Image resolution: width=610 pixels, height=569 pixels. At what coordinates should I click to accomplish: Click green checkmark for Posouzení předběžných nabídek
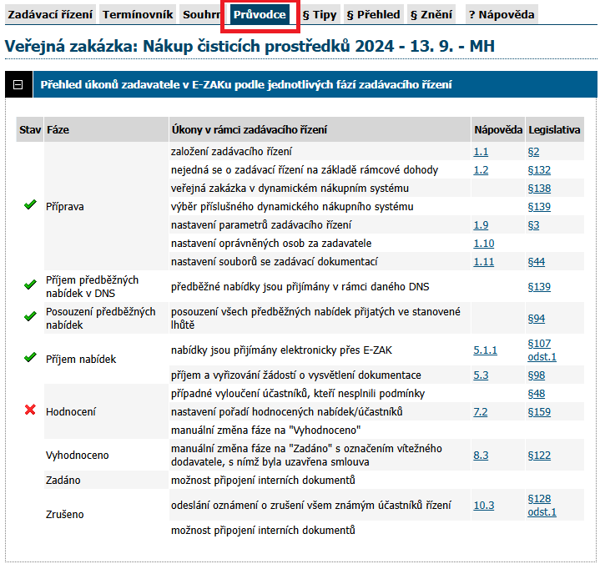pos(30,318)
